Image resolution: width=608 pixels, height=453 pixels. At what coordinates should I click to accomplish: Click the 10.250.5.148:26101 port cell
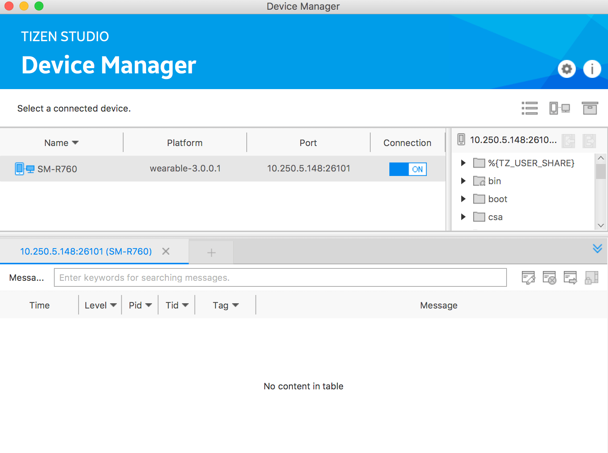[x=309, y=168]
